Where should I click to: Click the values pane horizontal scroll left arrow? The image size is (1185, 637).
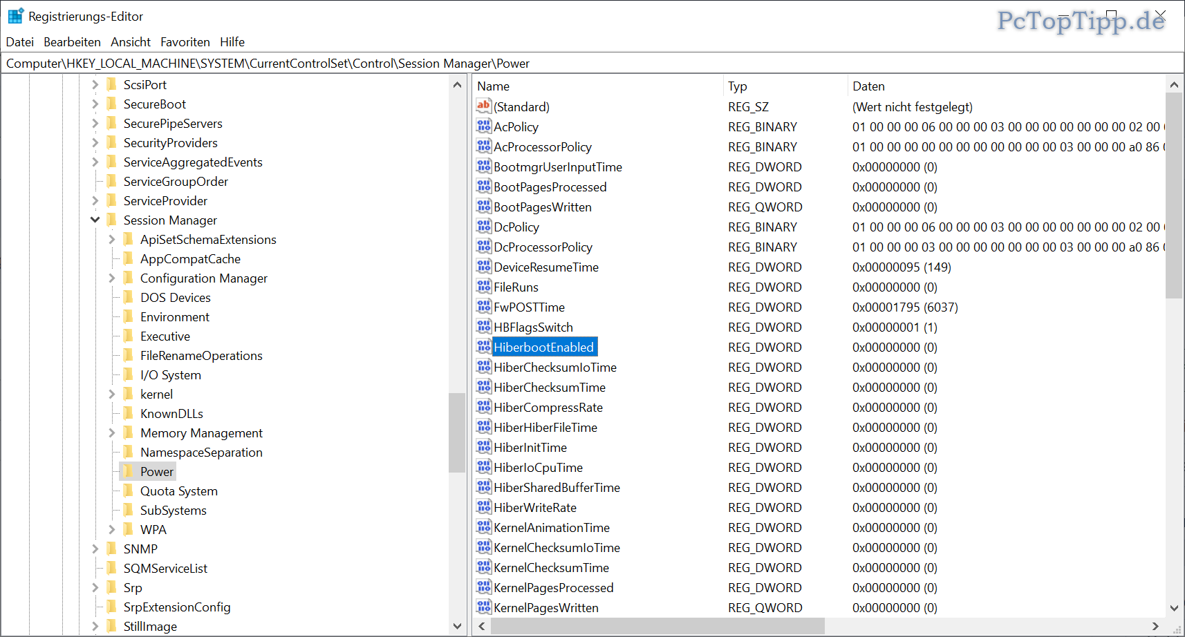click(x=482, y=626)
